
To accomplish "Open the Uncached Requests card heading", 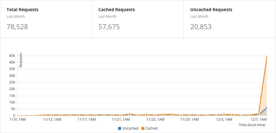I will [211, 9].
